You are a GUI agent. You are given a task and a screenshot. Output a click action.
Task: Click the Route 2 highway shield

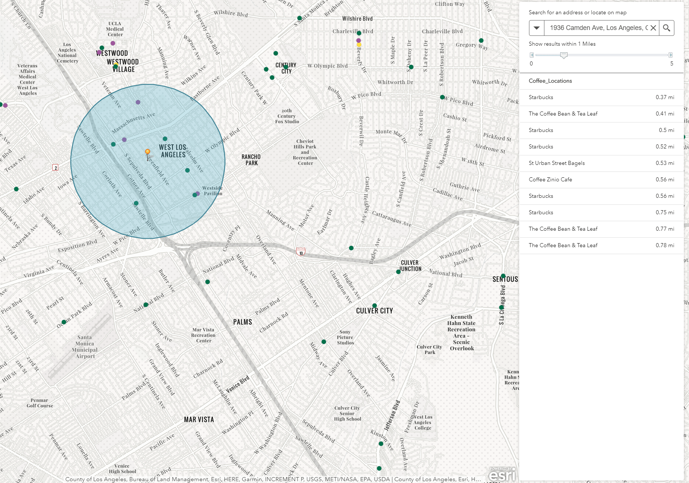coord(55,168)
